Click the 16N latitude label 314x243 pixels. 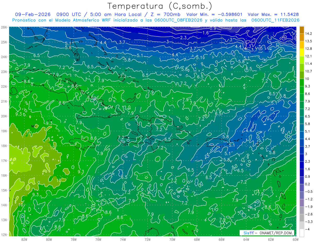coord(4,175)
